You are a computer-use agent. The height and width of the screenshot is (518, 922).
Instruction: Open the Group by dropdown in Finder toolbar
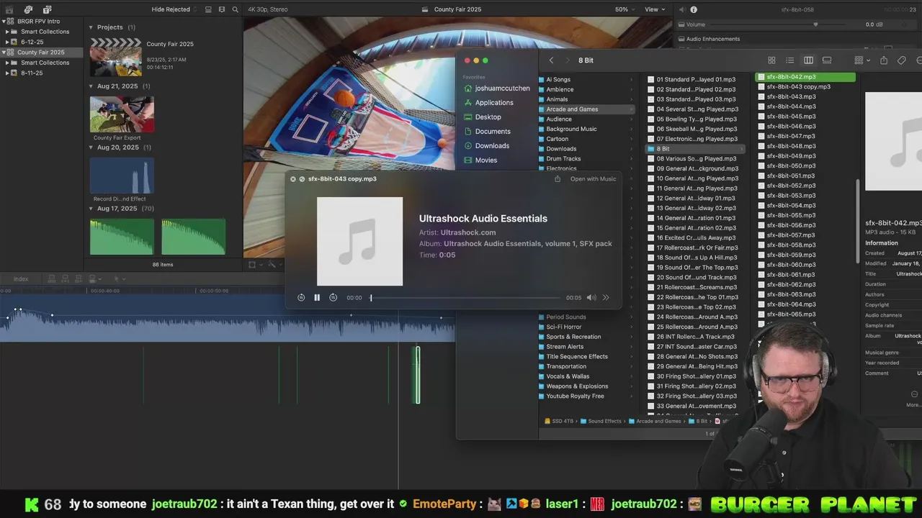pyautogui.click(x=861, y=60)
